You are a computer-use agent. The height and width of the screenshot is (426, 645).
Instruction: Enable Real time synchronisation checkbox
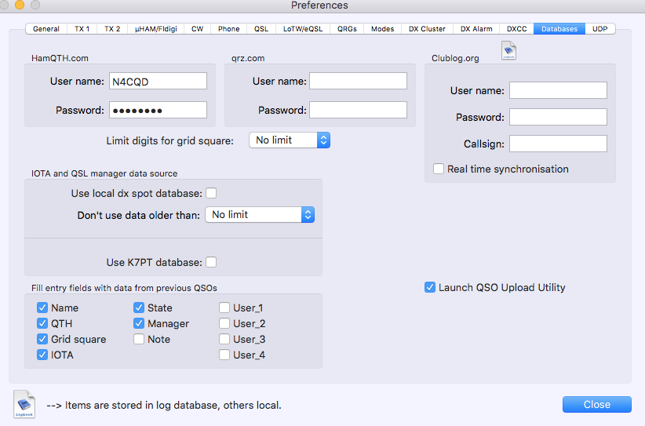(x=439, y=169)
